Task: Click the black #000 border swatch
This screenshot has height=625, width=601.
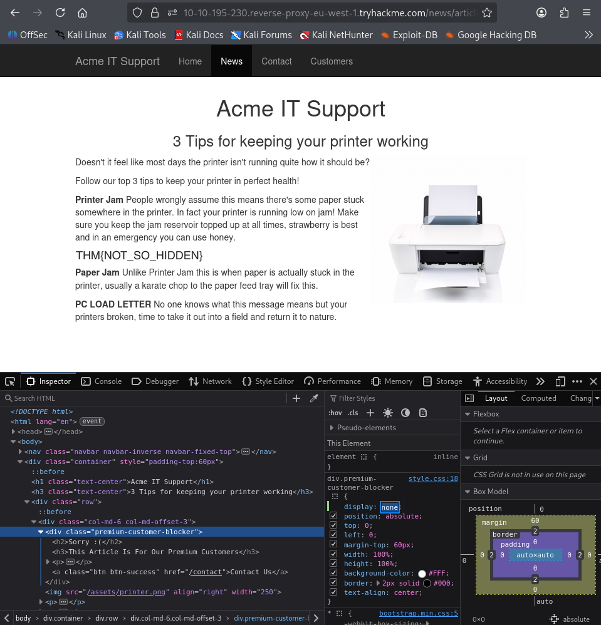Action: [427, 583]
